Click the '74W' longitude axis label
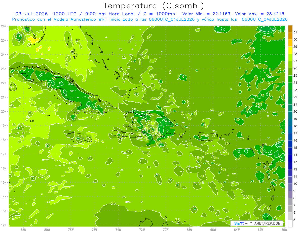 tap(118, 230)
